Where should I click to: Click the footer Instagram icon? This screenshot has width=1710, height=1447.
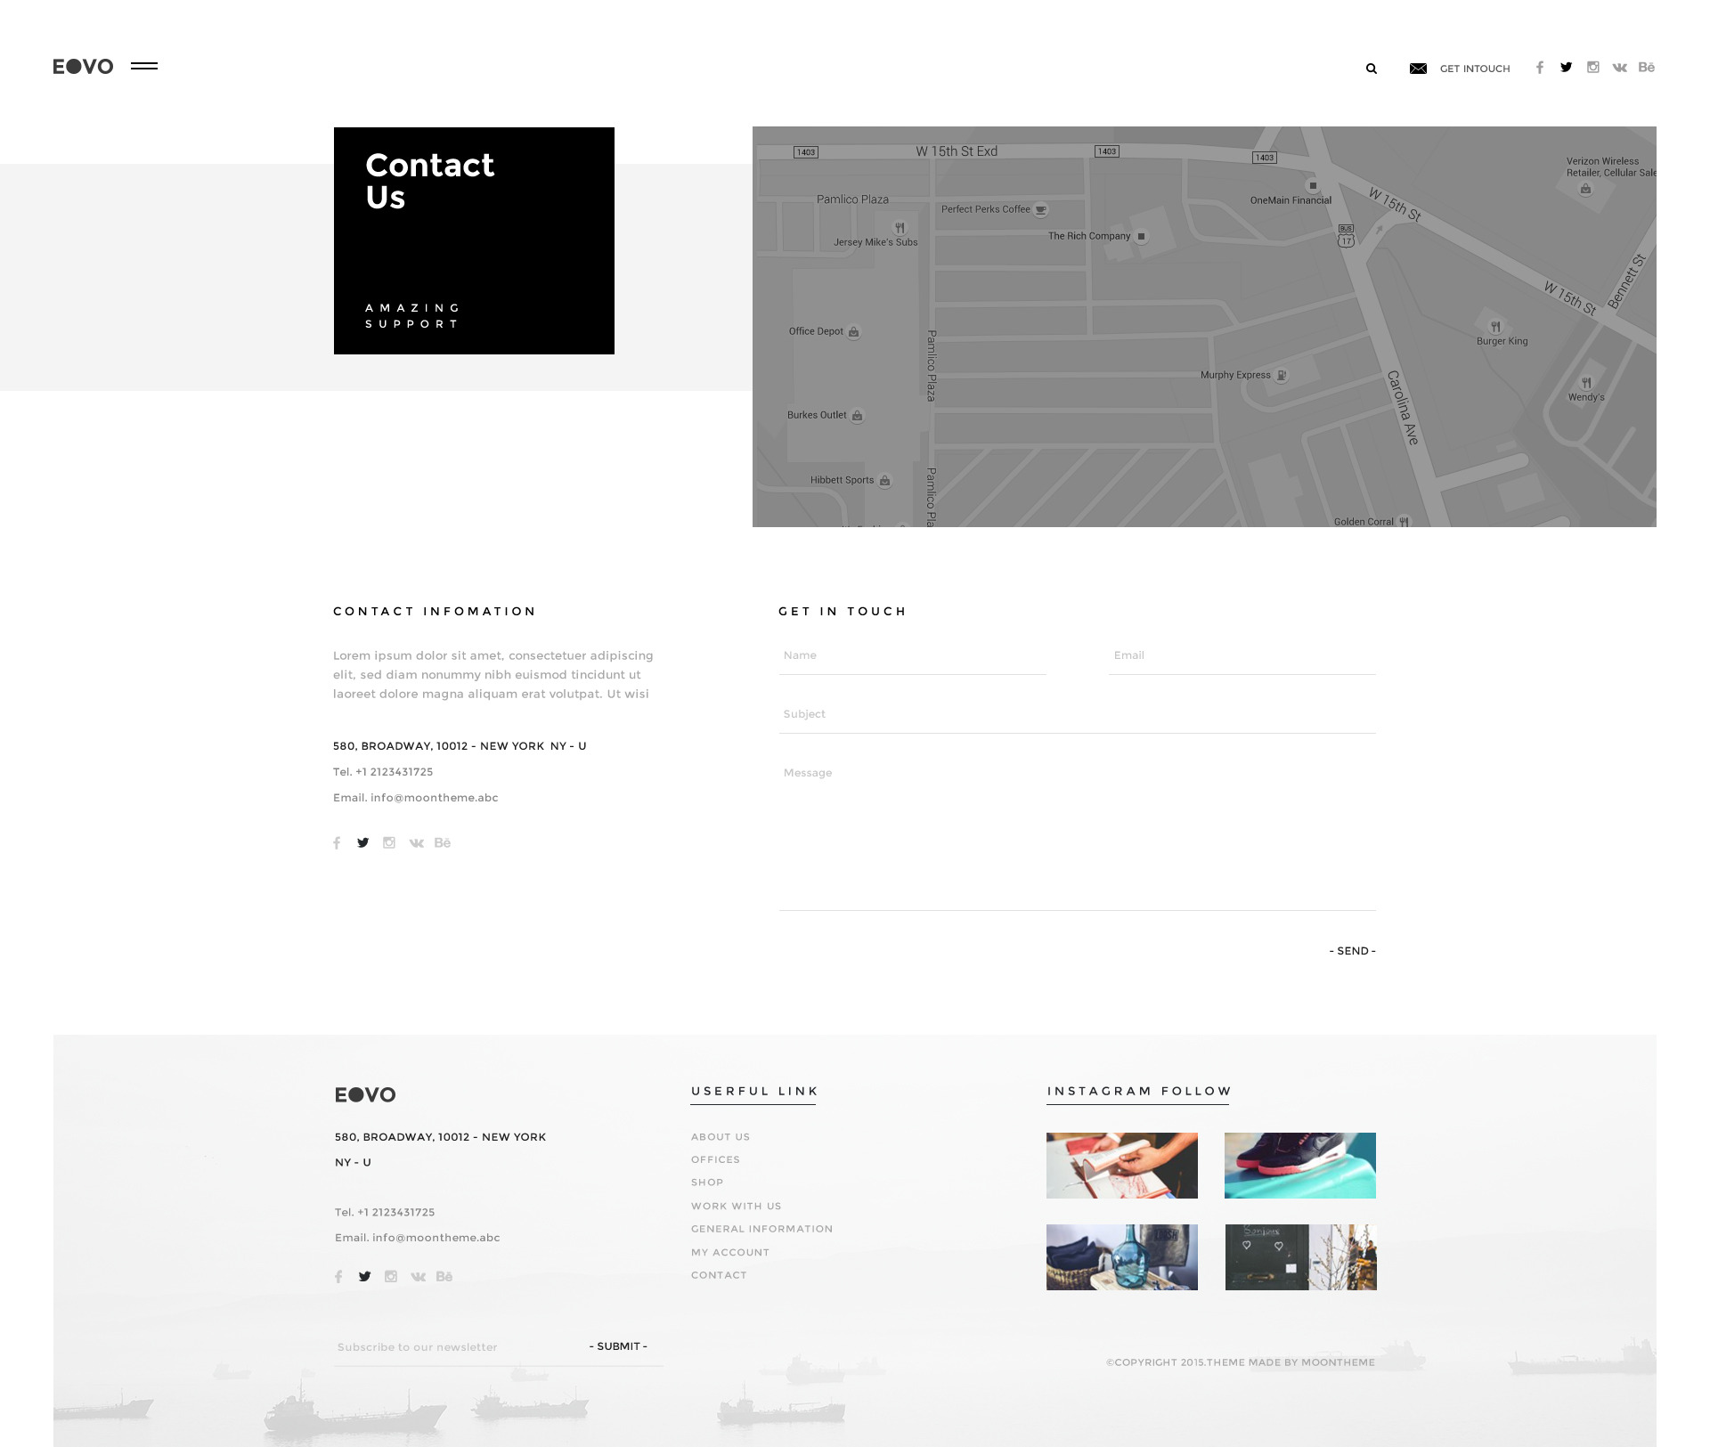tap(391, 1276)
